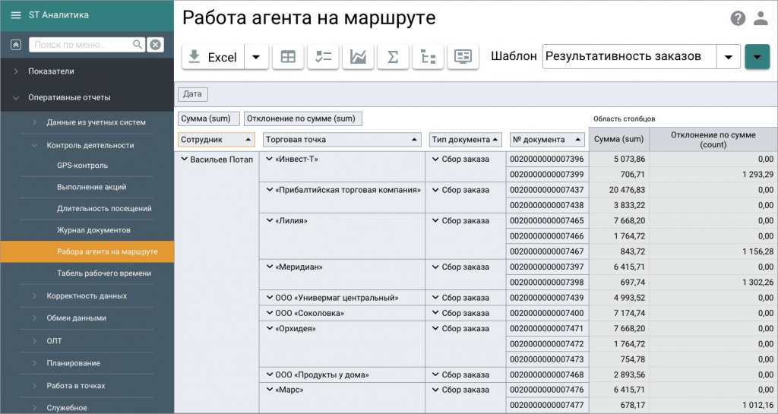Image resolution: width=778 pixels, height=414 pixels.
Task: Sort by the № документа row field
Action: point(547,140)
